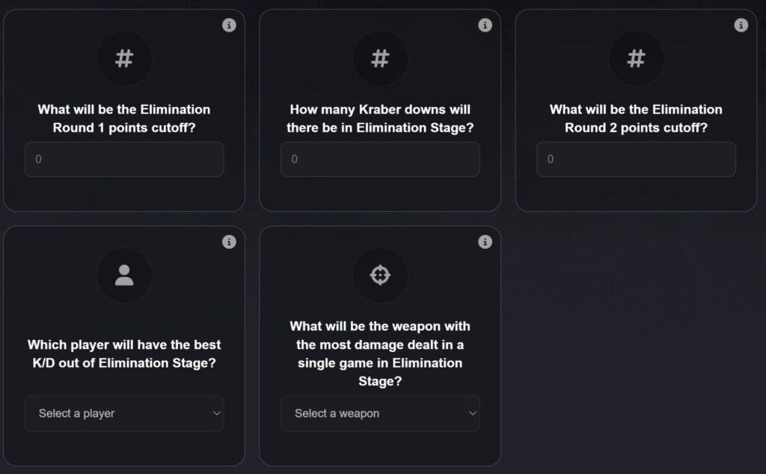The image size is (766, 474).
Task: Open info icon on Elimination Round 2 card
Action: pyautogui.click(x=741, y=25)
